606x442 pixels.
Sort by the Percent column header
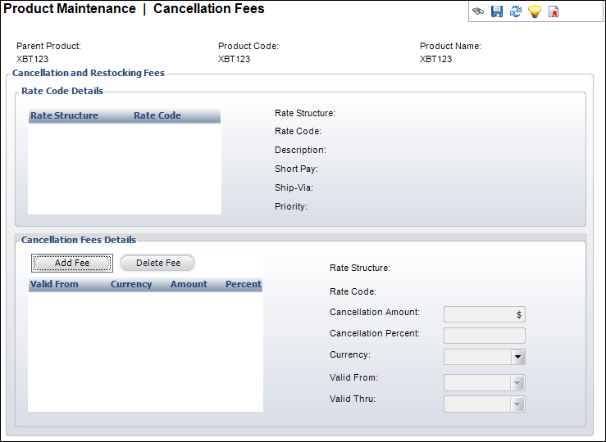coord(244,284)
